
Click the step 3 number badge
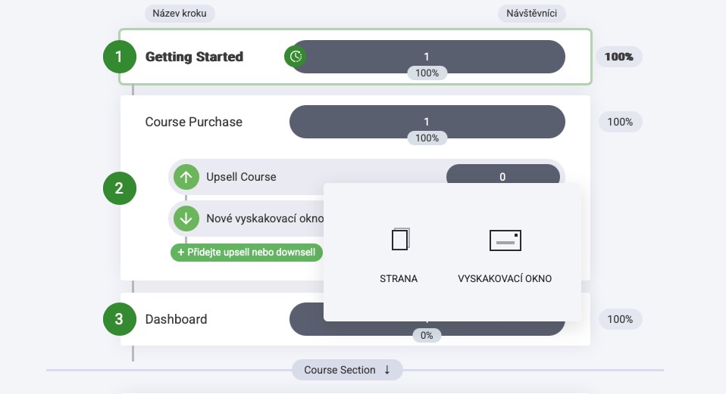tap(119, 319)
